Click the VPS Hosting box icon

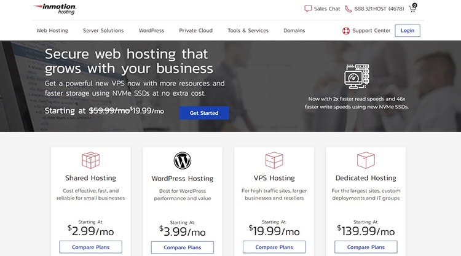coord(274,160)
